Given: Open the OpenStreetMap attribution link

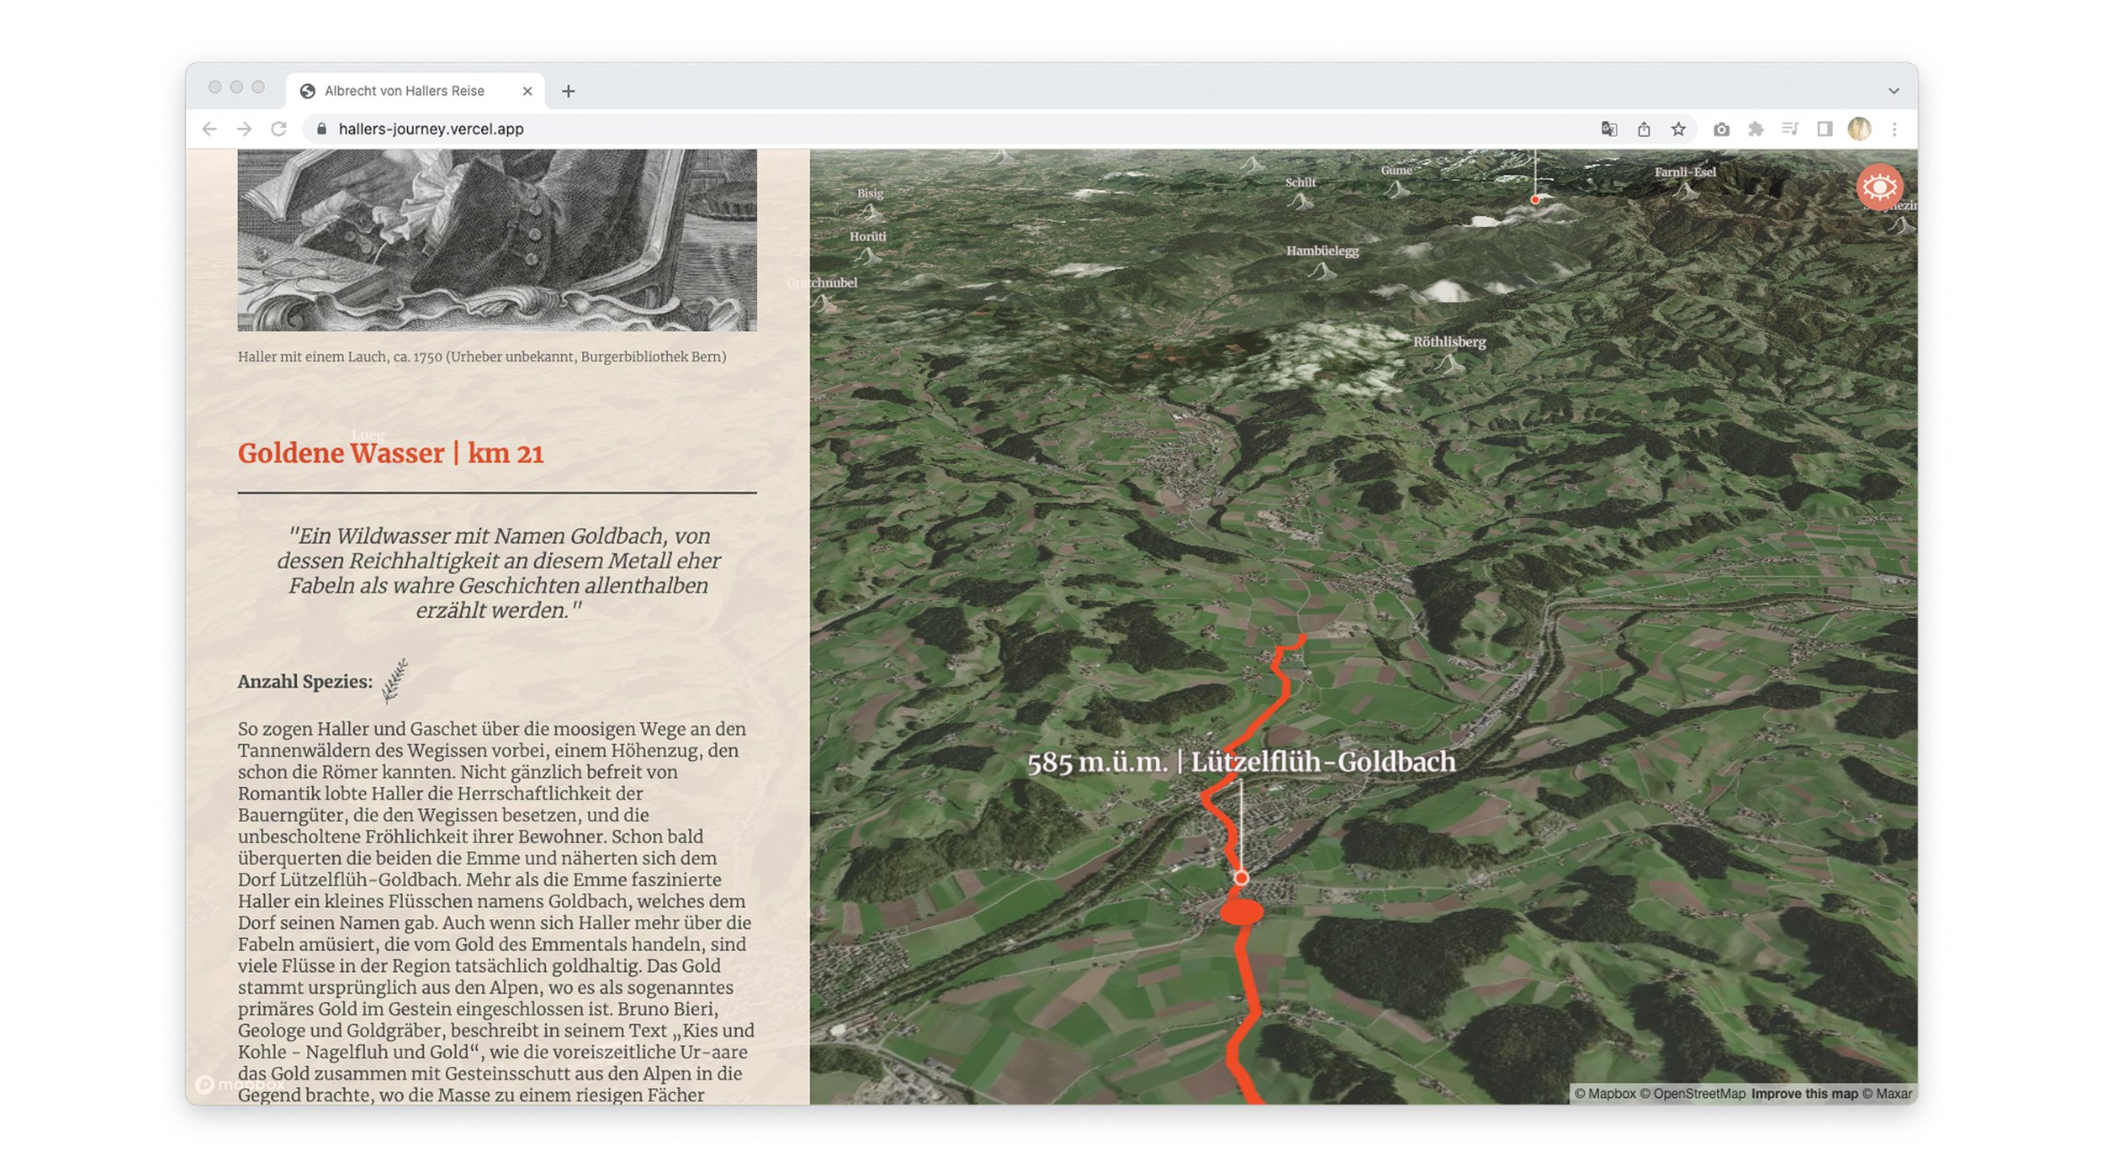Looking at the screenshot, I should (1692, 1094).
